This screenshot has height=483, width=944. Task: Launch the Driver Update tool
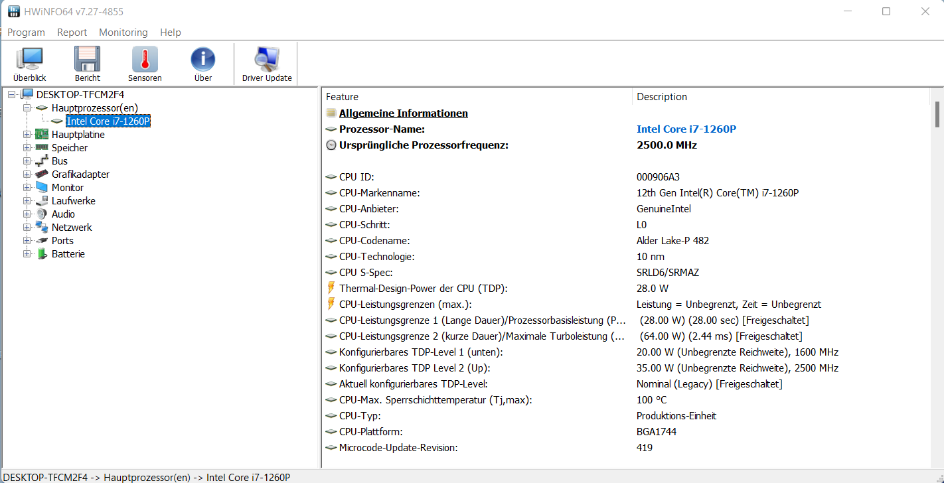[267, 64]
